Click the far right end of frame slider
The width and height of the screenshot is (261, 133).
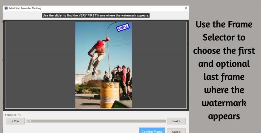165,121
